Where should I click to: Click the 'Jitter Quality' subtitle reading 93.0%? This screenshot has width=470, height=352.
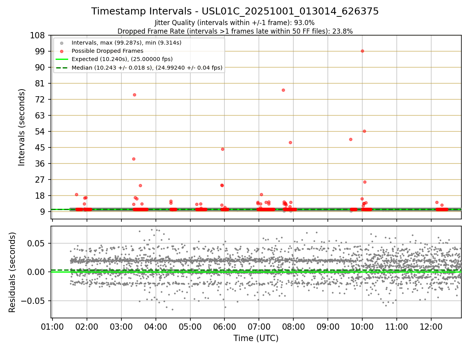tap(235, 23)
